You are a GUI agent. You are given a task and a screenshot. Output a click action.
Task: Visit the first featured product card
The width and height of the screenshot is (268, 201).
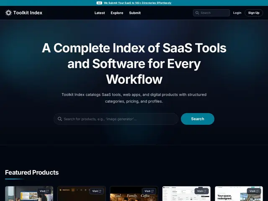pyautogui.click(x=44, y=191)
